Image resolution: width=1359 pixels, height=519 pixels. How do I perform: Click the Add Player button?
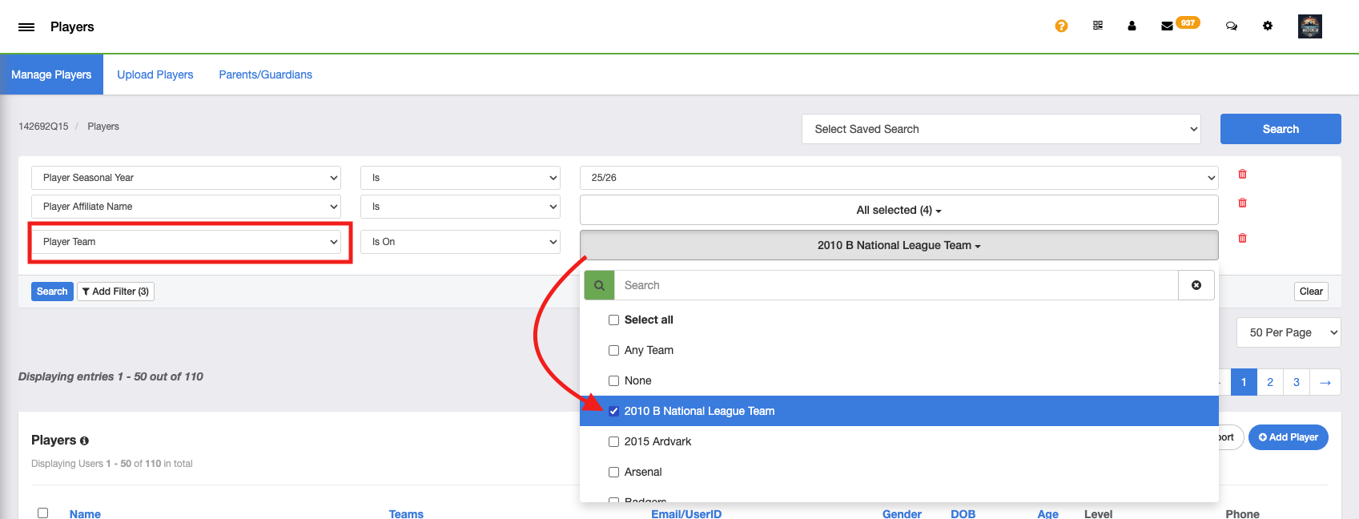click(1288, 437)
